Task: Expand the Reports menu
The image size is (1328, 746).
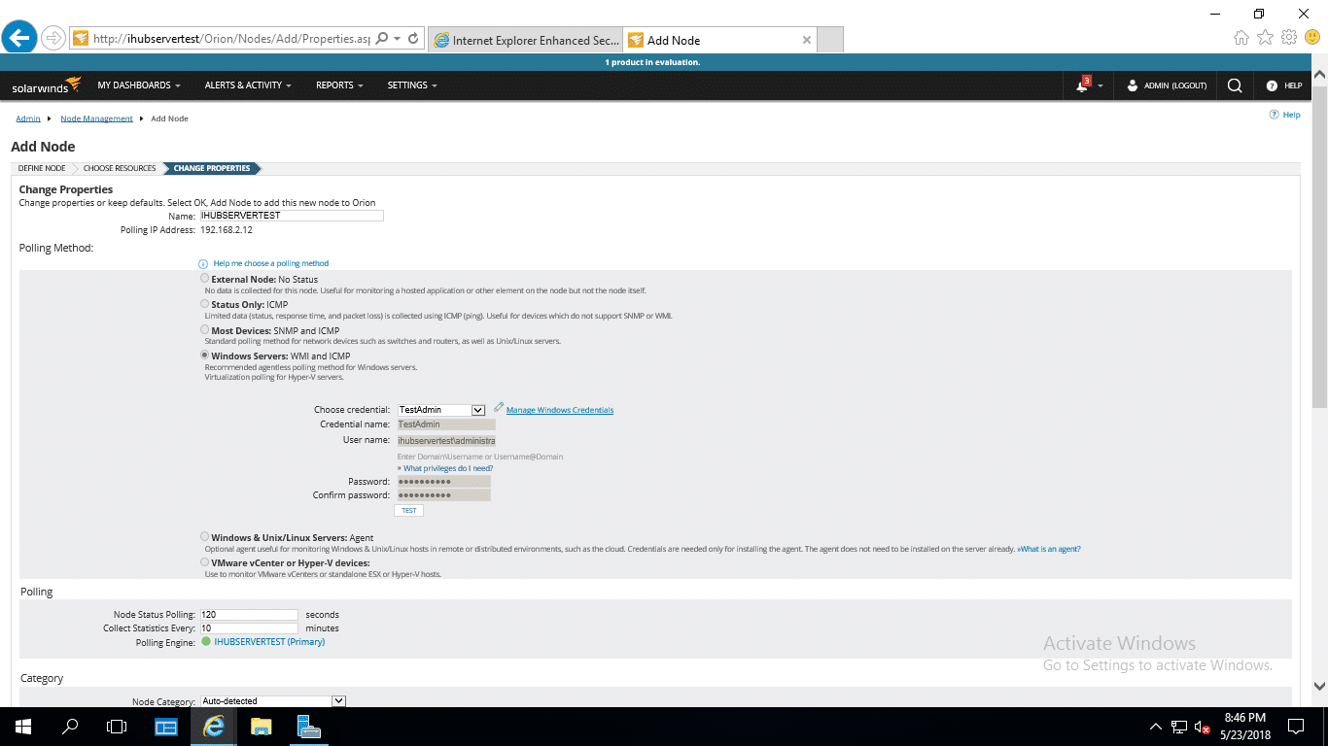Action: click(339, 85)
